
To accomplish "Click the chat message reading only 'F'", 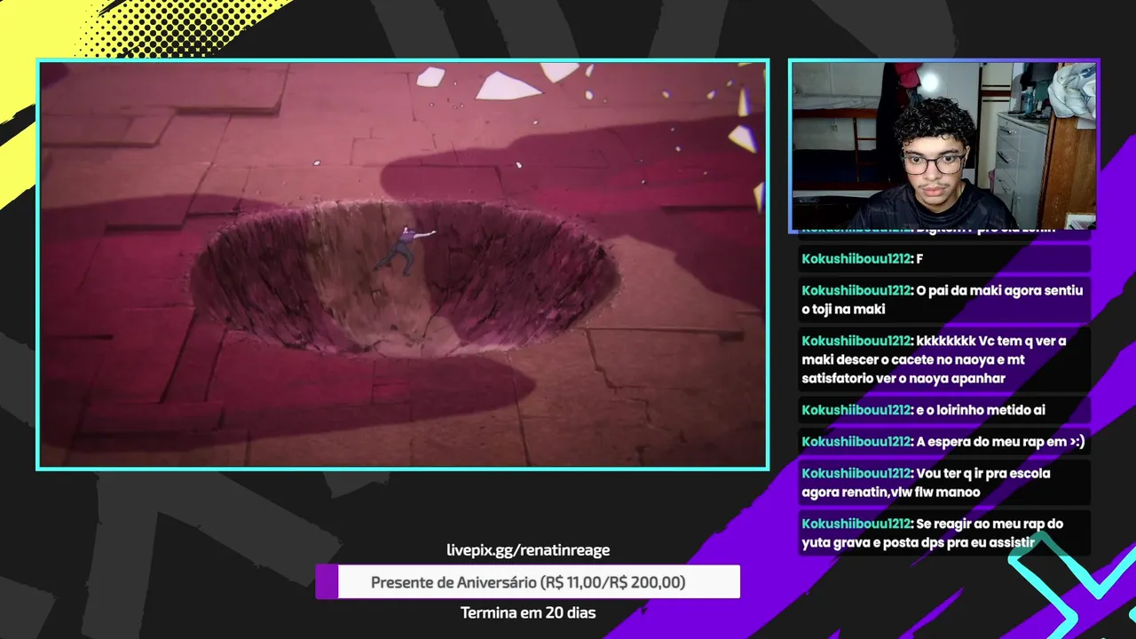I will (x=944, y=258).
